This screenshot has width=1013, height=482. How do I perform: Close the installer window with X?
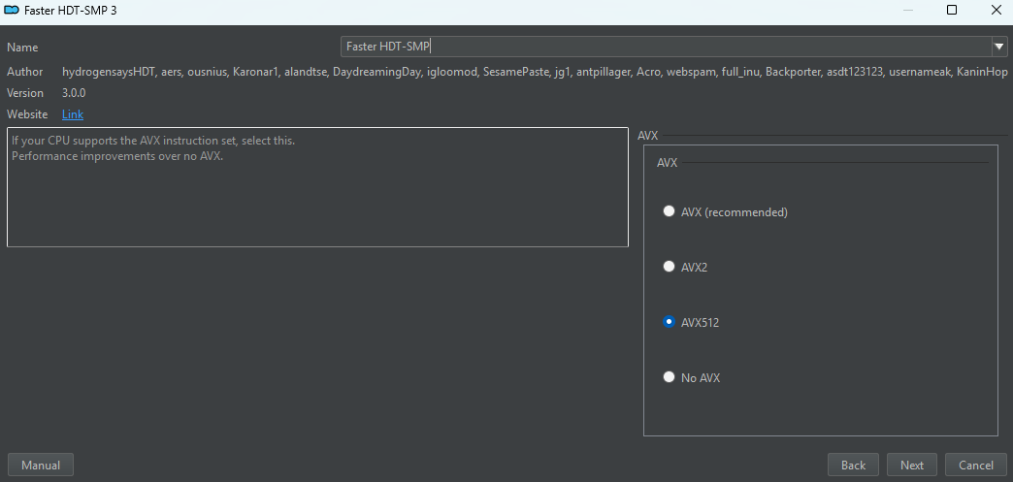(x=996, y=11)
